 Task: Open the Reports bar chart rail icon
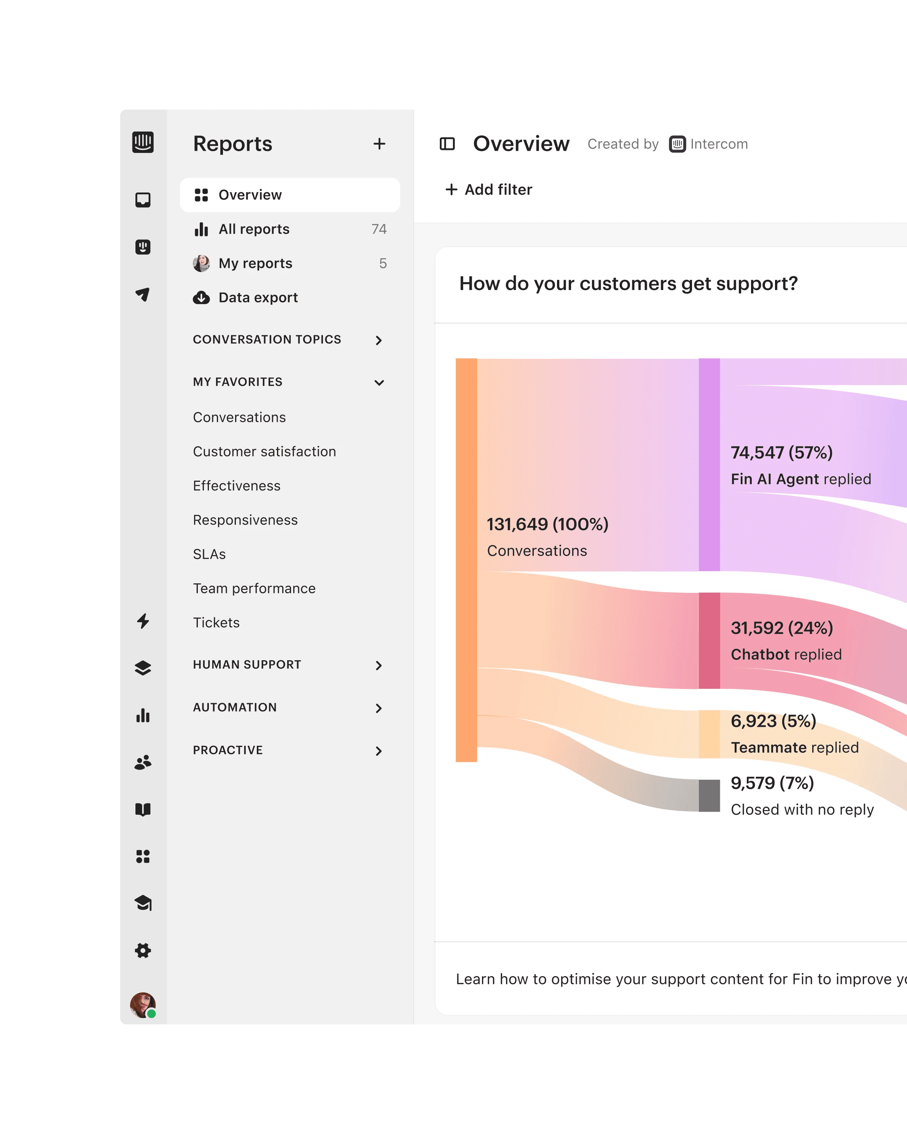coord(143,715)
